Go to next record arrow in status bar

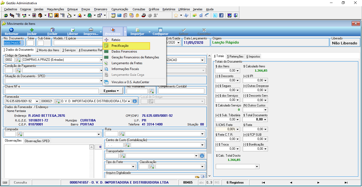pos(318,183)
